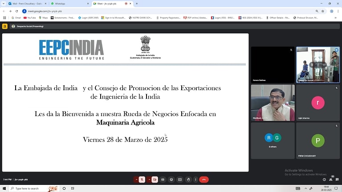Viewport: 342px width, 192px height.
Task: Show hidden system tray icons
Action: 306,188
